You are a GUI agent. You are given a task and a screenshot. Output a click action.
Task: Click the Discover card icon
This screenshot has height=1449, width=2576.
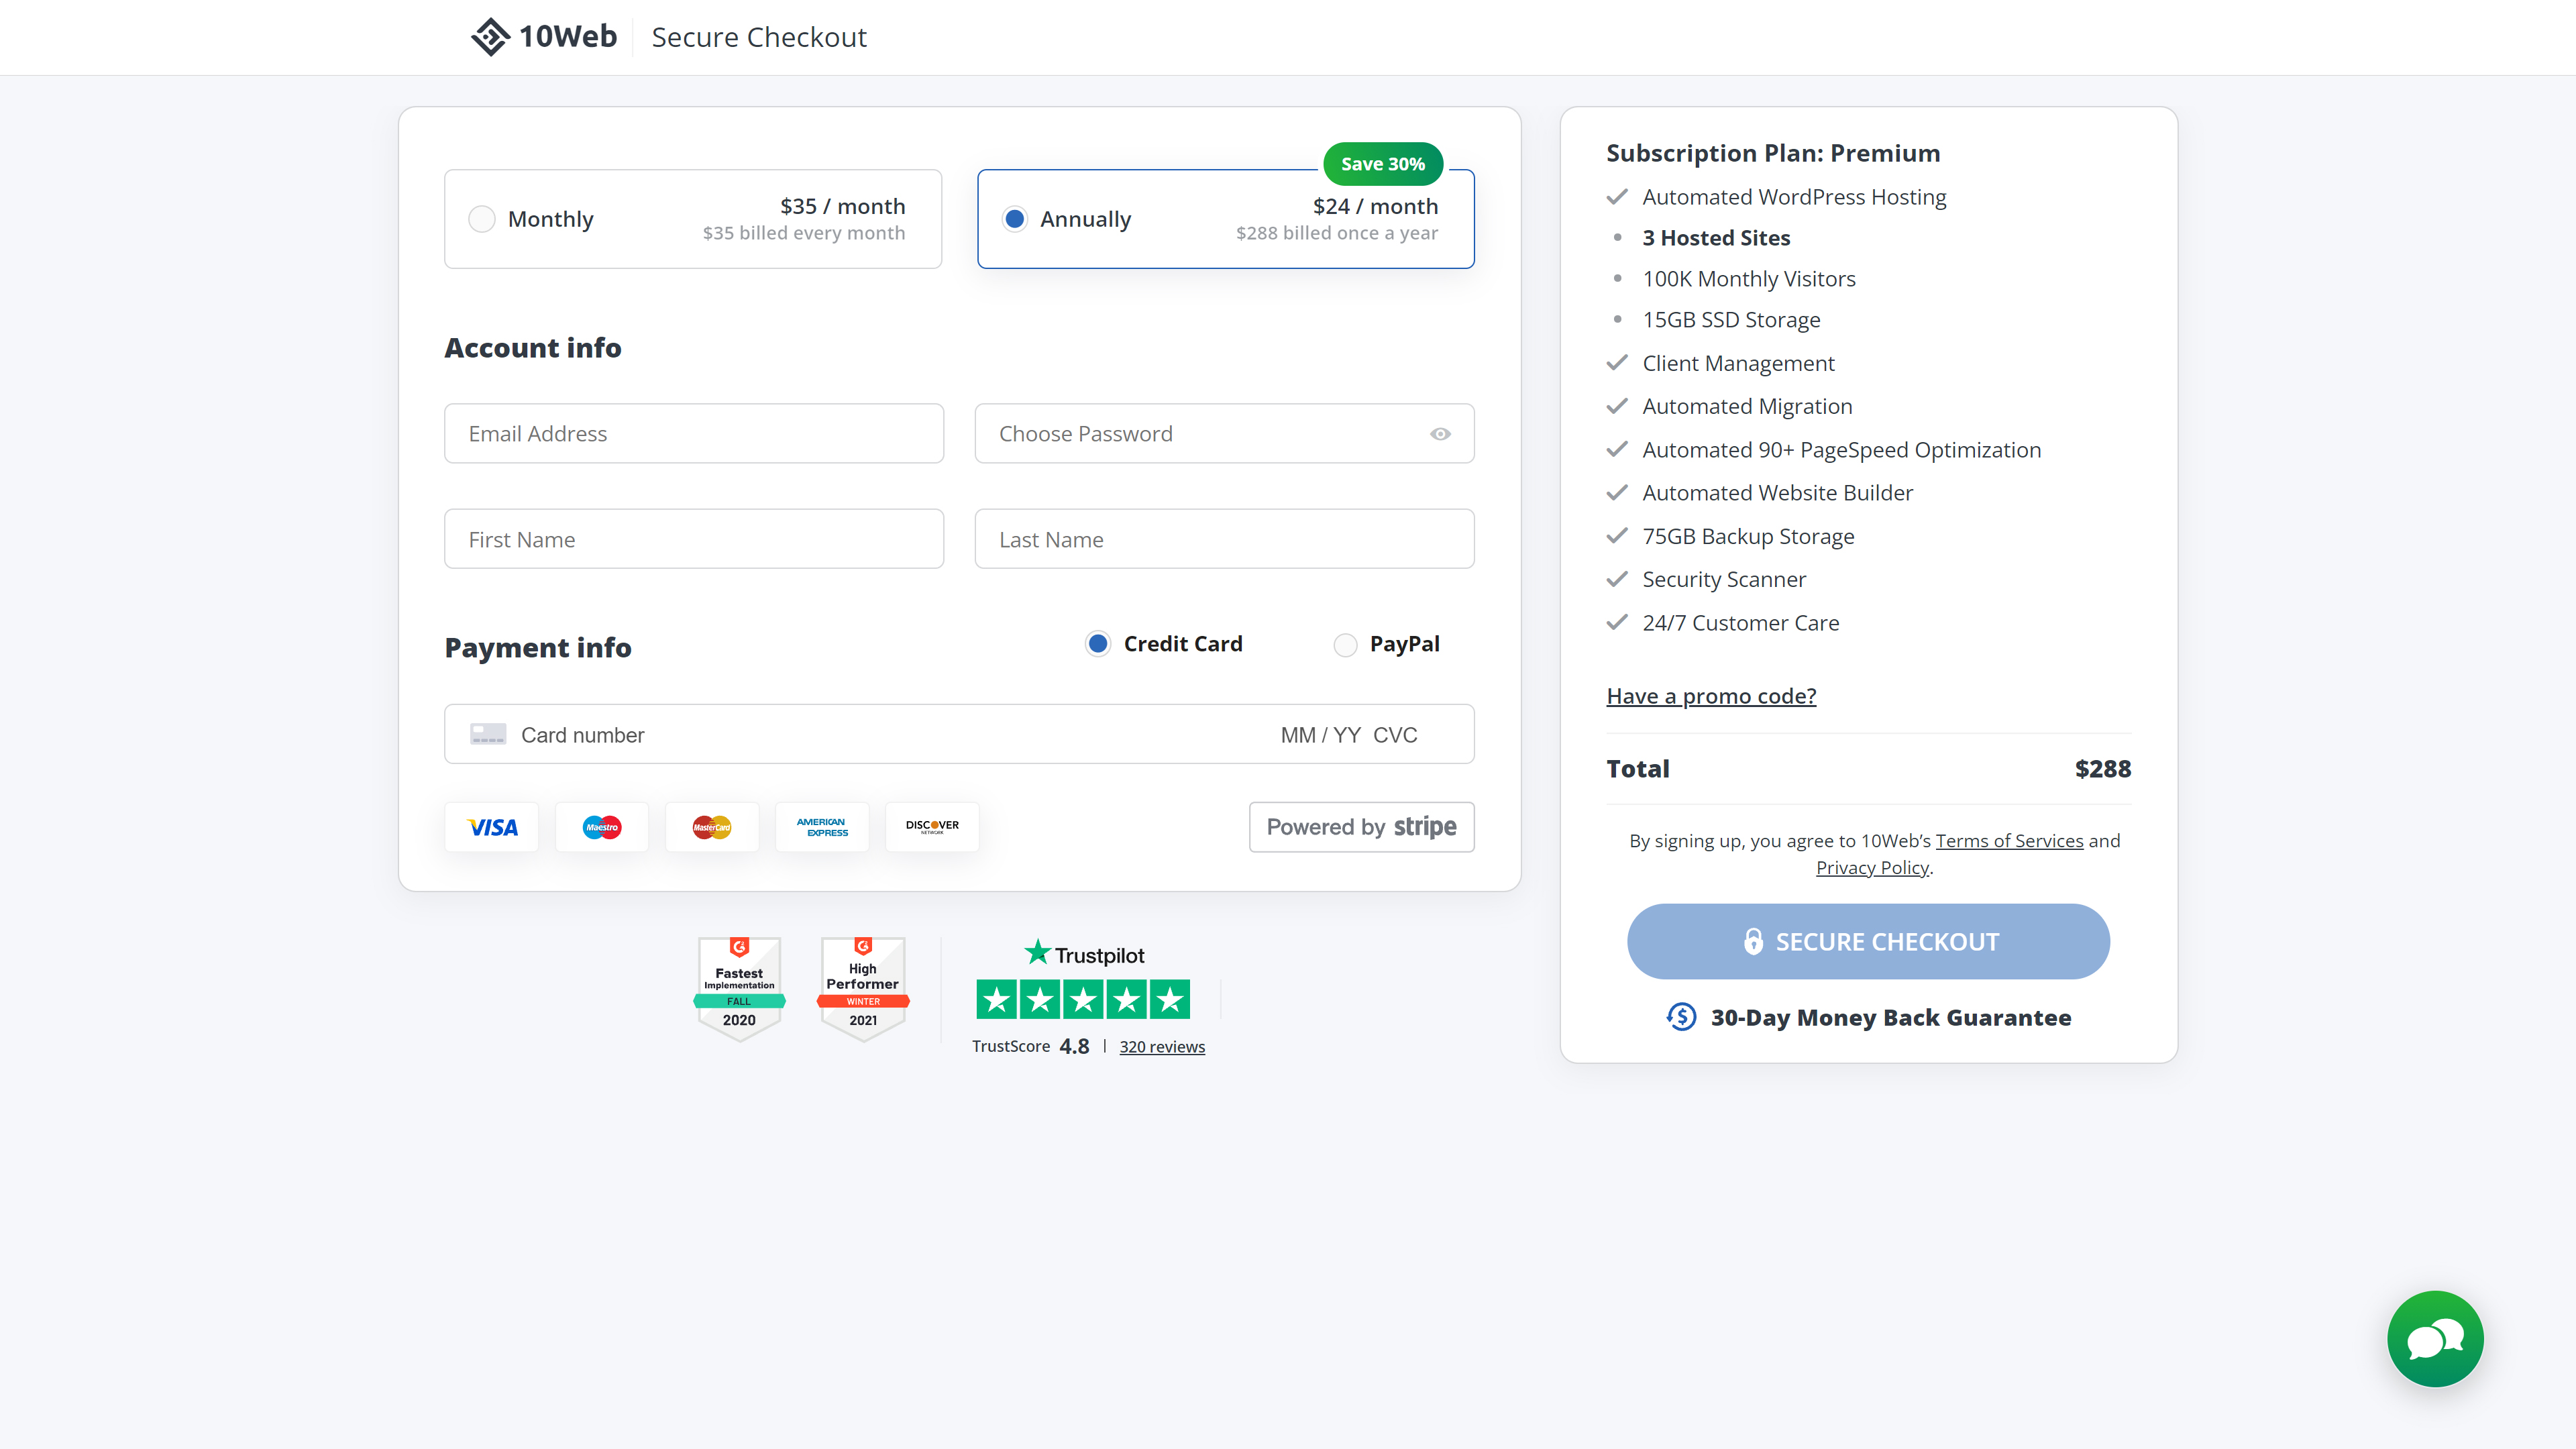point(932,827)
